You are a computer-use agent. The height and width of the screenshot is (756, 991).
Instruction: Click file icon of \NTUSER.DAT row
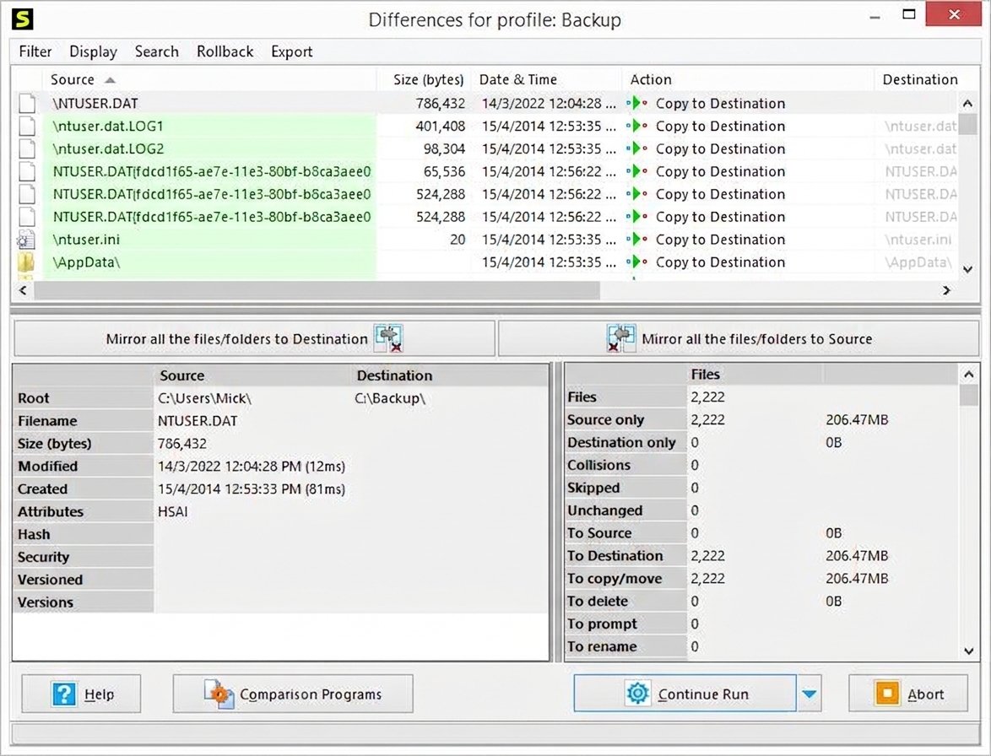(26, 104)
